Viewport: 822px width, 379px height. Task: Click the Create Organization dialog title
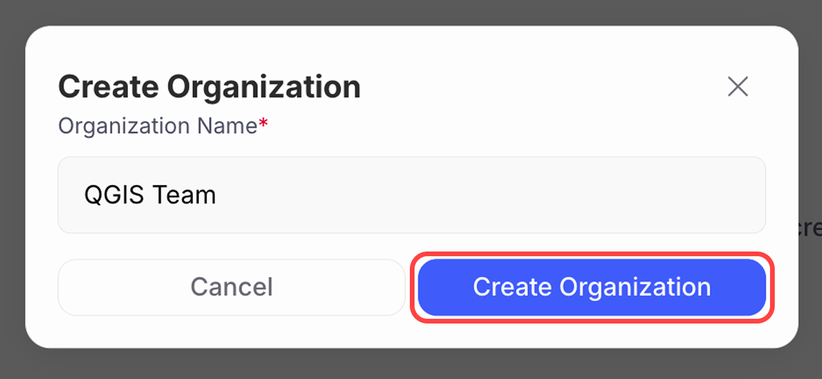(x=209, y=86)
